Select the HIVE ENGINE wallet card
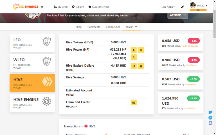 pos(32,103)
